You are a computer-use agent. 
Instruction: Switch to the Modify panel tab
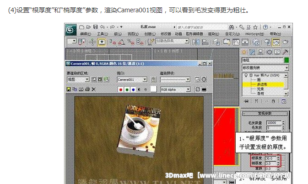coord(253,52)
